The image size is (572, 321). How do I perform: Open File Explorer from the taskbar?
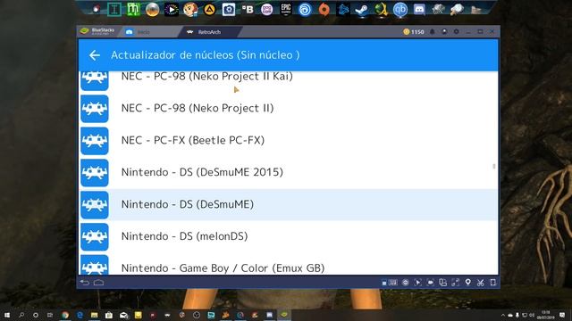(94, 315)
